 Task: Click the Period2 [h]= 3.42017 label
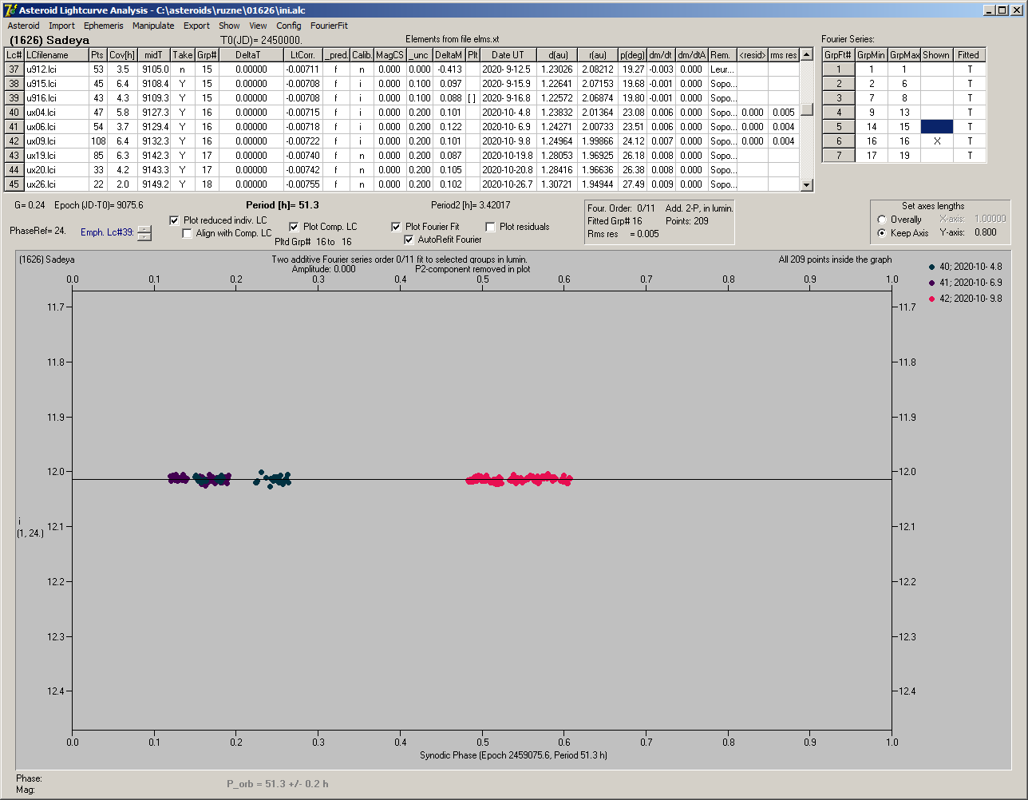click(471, 205)
